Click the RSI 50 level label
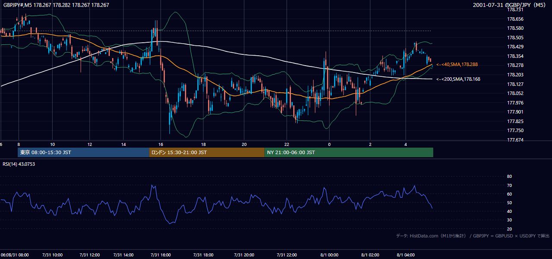Viewport: 552px width, 259px height. (x=509, y=202)
